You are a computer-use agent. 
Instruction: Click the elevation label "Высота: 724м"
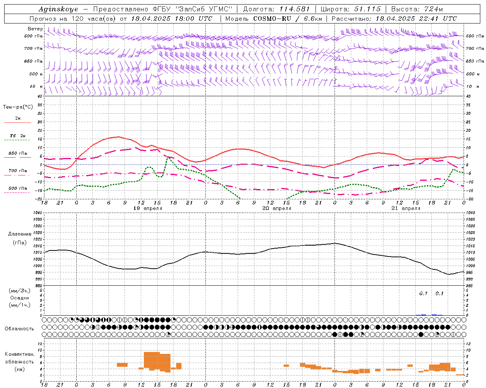[x=417, y=9]
